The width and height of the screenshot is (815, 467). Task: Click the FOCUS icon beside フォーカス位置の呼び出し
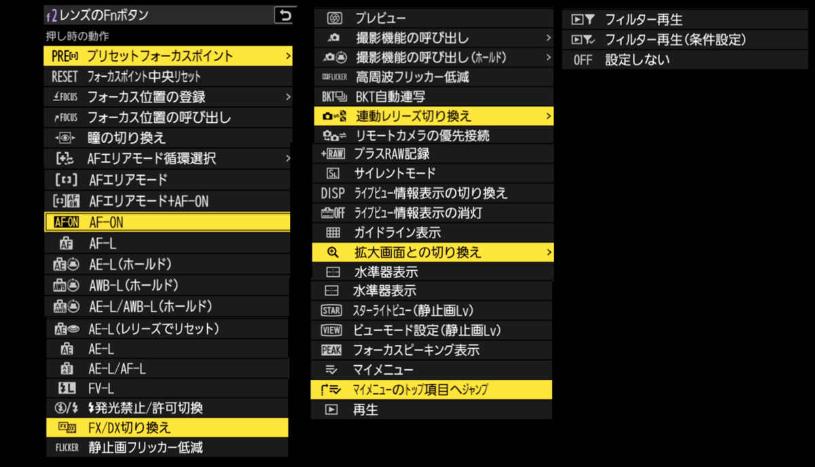click(65, 118)
